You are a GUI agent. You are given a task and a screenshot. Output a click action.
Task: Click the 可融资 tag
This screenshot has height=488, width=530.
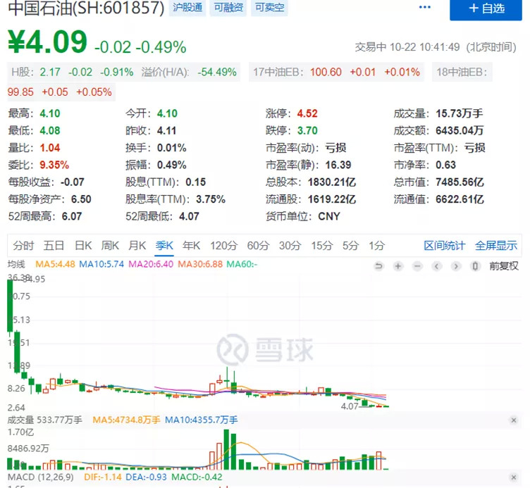coord(228,7)
